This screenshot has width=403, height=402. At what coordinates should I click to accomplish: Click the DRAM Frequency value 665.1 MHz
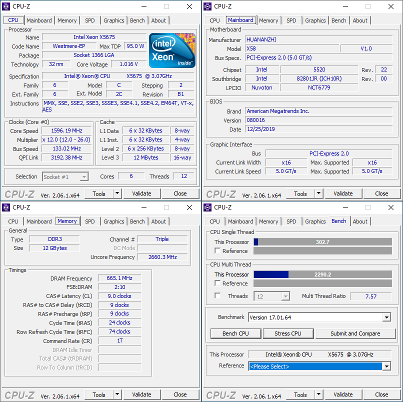[x=120, y=278]
